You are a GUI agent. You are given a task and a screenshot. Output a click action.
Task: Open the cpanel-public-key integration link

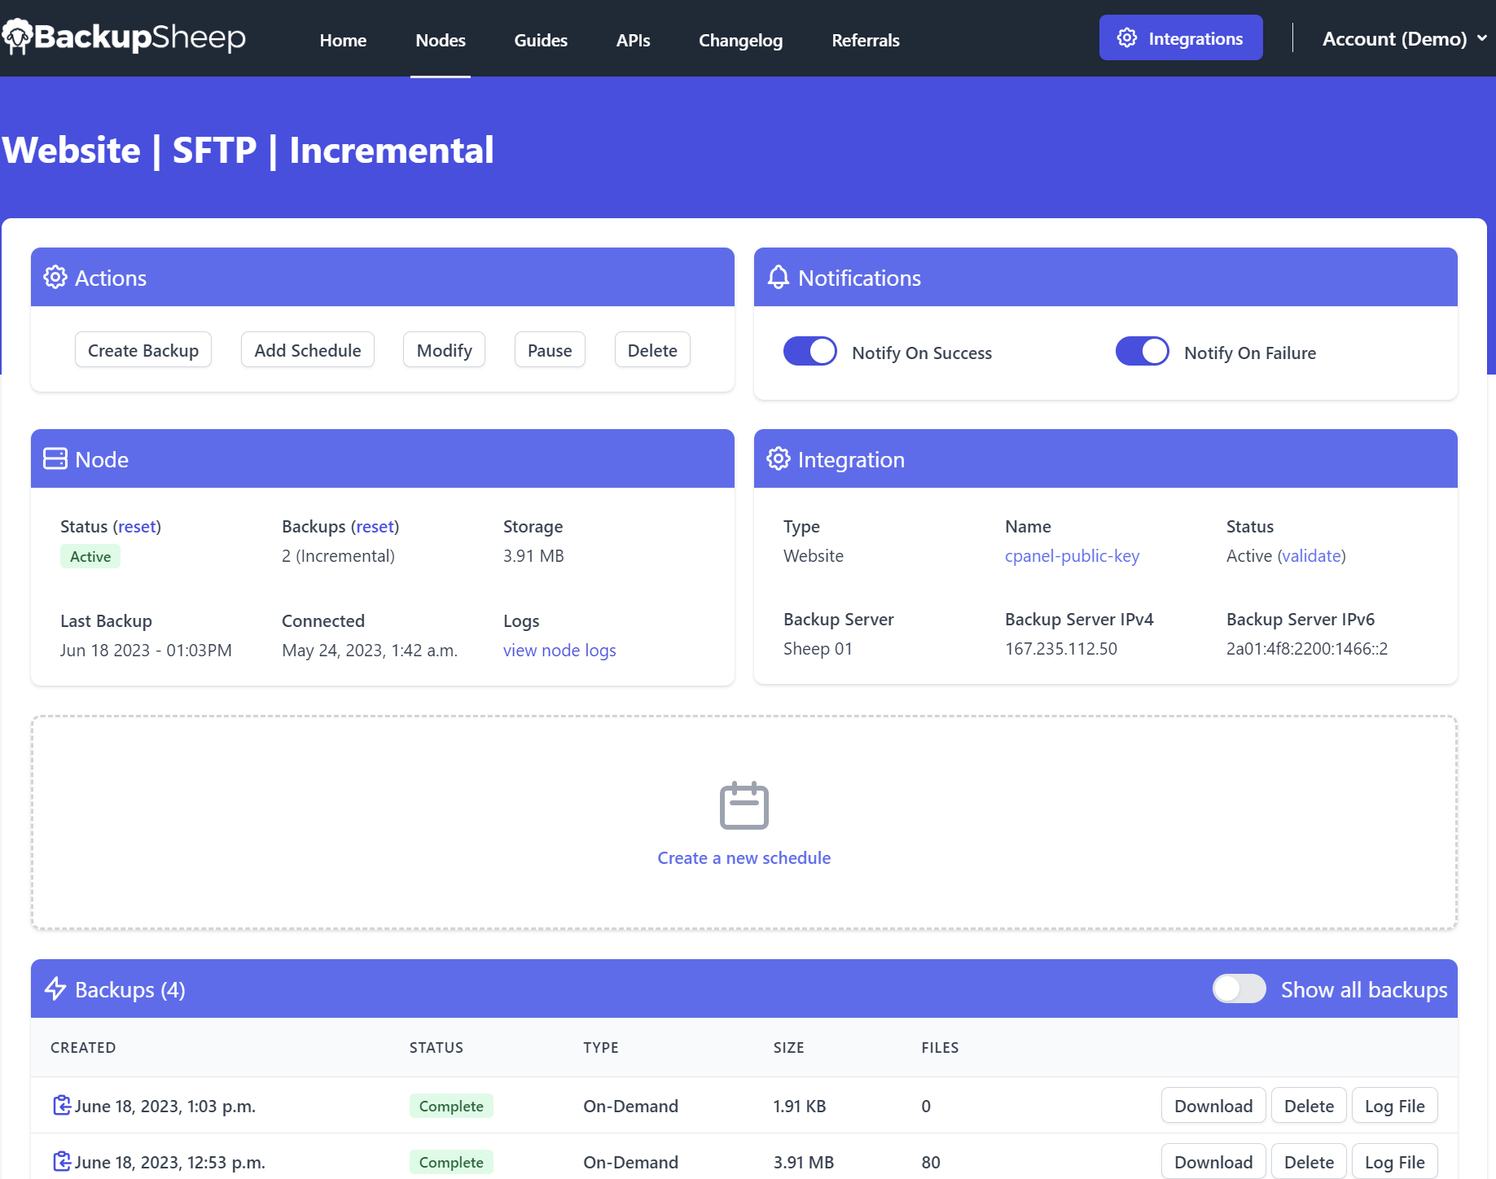1072,555
